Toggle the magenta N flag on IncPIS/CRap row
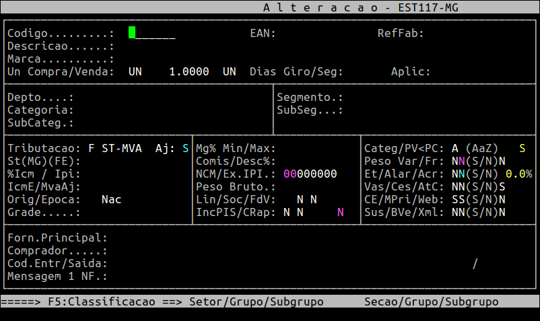The height and width of the screenshot is (321, 540). pyautogui.click(x=341, y=212)
